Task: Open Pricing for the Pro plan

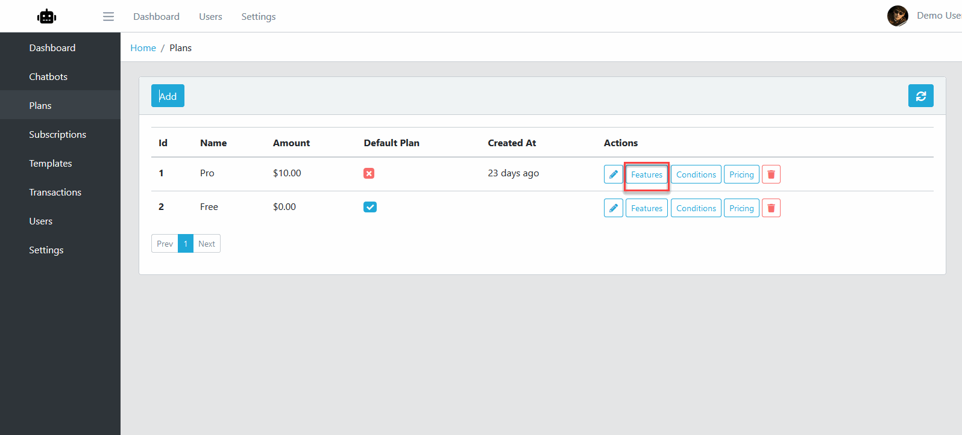Action: tap(741, 174)
